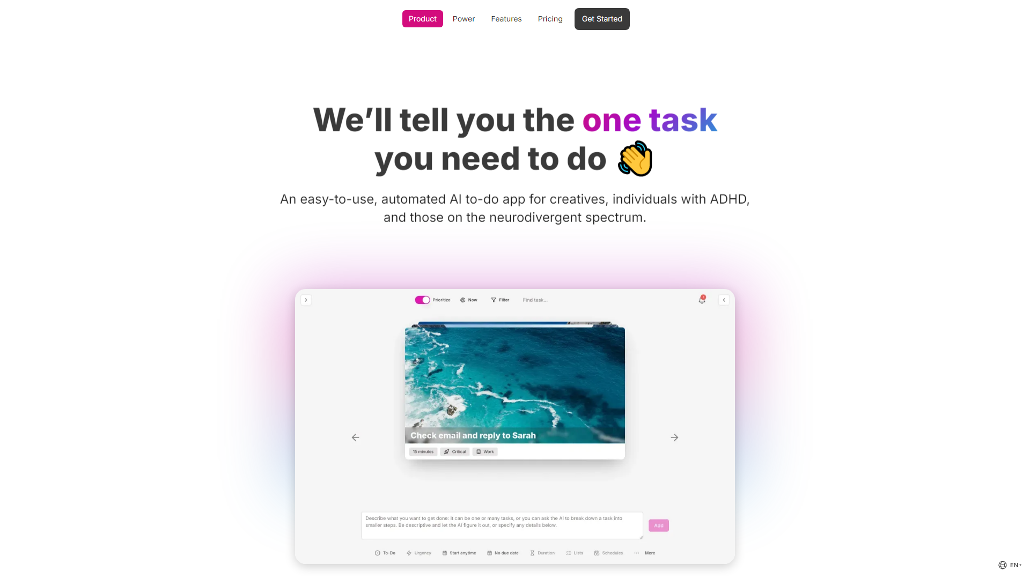Expand the 'Schedules' filter option

click(x=610, y=553)
